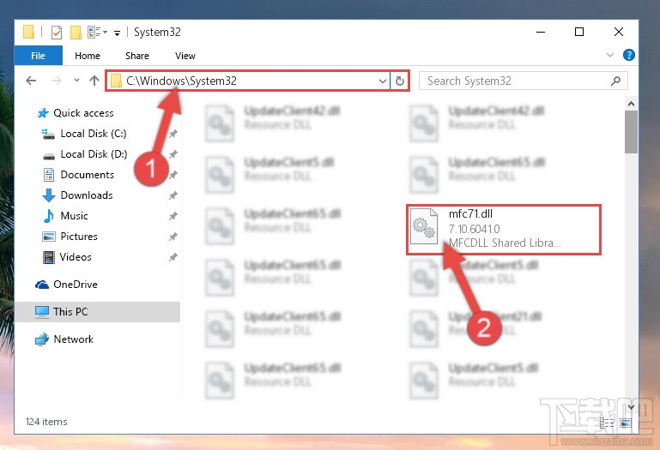Click the pin icon beside Music
Screen dimensions: 660x450
(x=173, y=216)
